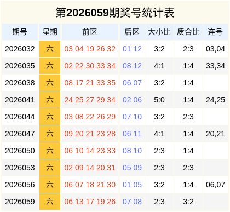Click issue number 2026032
The image size is (230, 212).
tap(20, 49)
